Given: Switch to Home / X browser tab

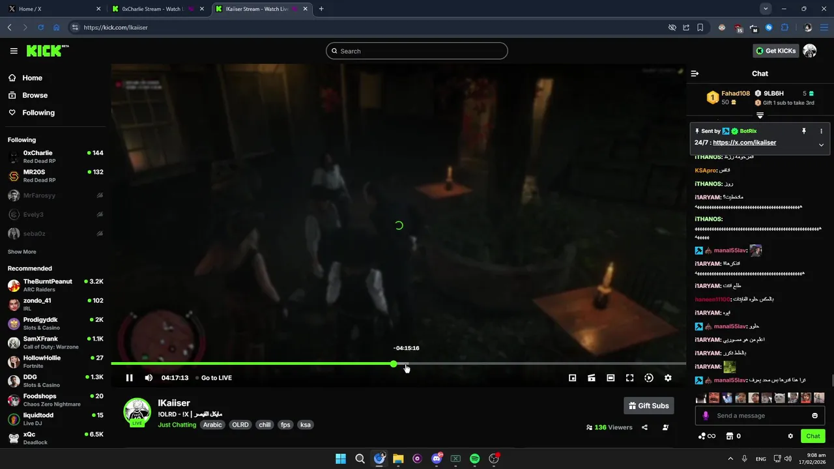Looking at the screenshot, I should point(53,9).
